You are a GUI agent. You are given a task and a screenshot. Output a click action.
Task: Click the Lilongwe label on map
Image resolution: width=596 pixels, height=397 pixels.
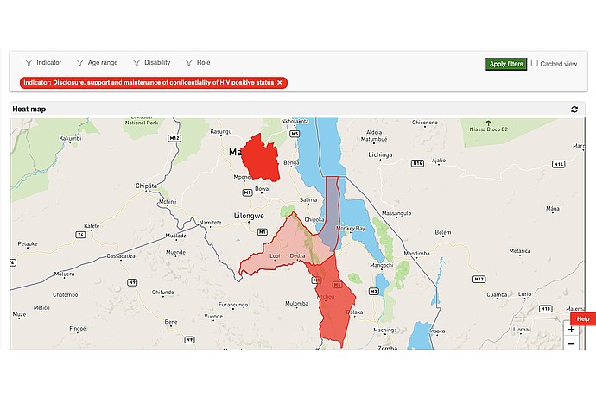click(249, 216)
